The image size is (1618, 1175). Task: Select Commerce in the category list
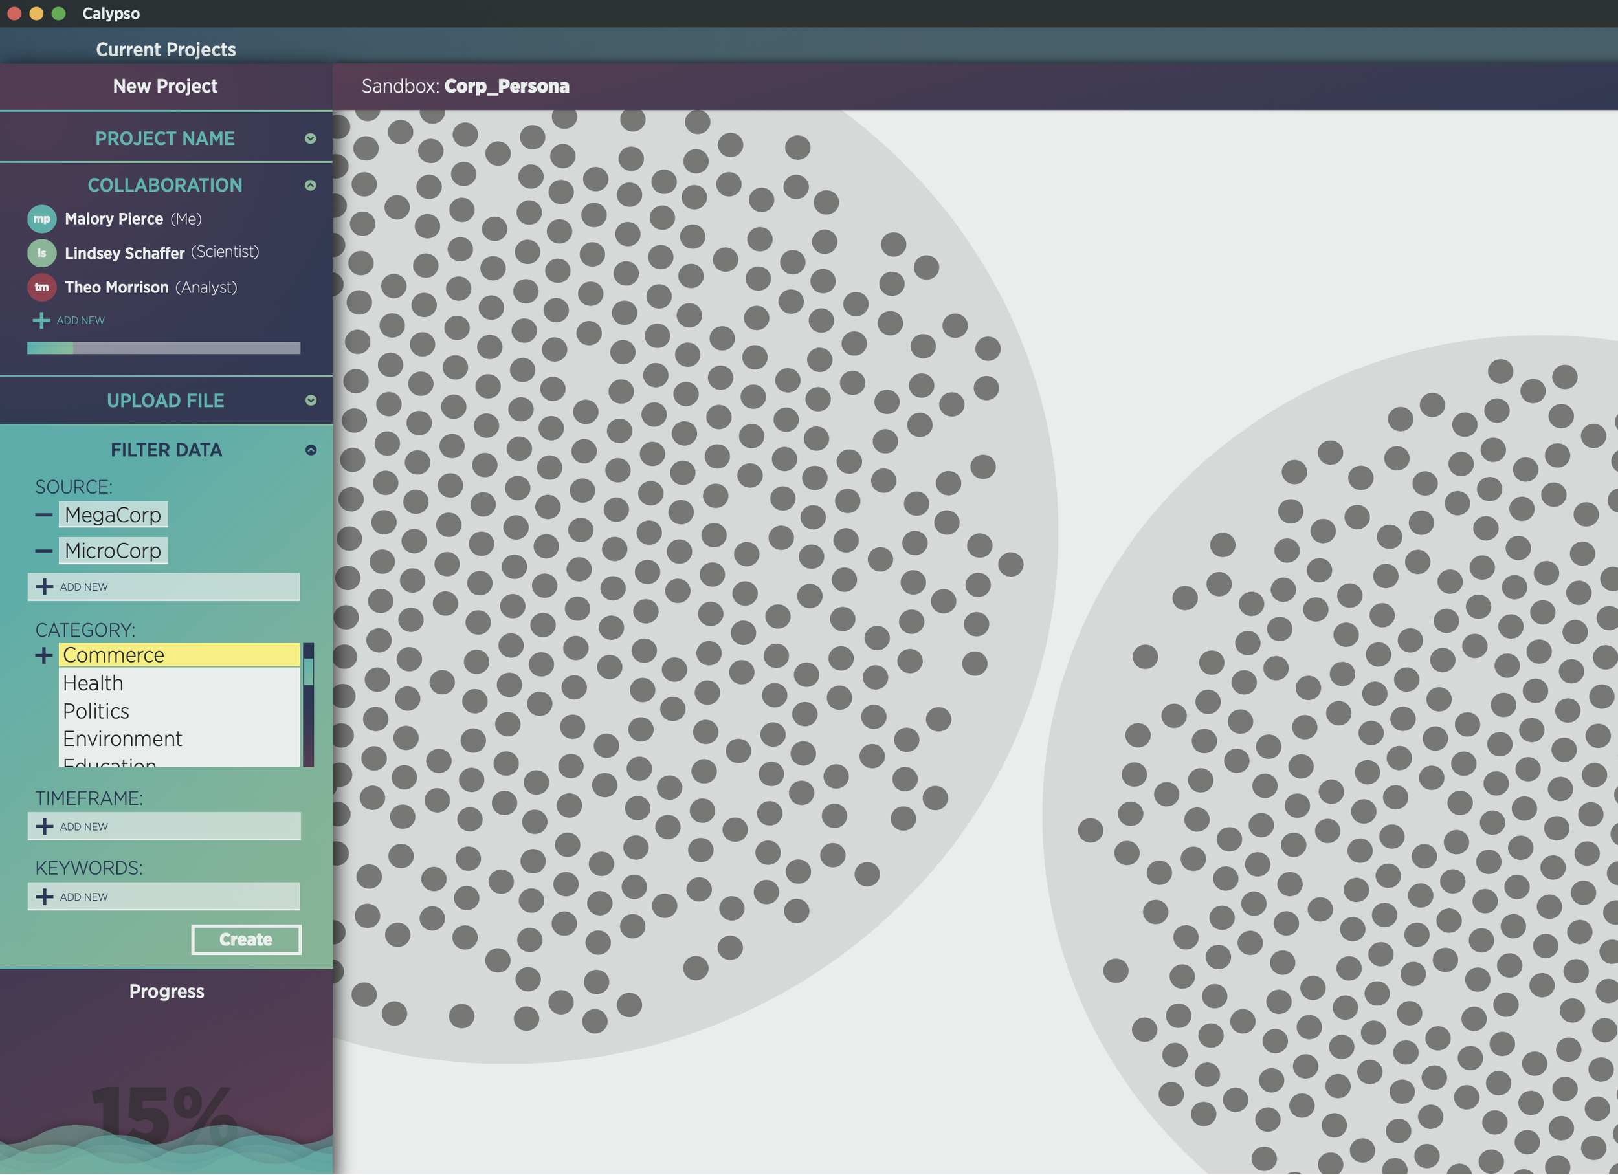179,655
